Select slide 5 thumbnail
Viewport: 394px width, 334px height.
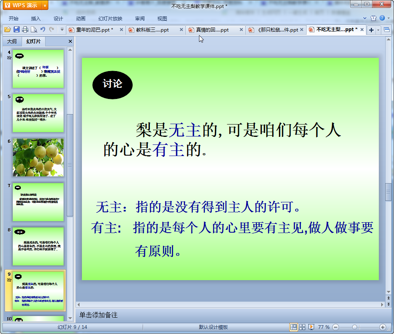pos(38,113)
